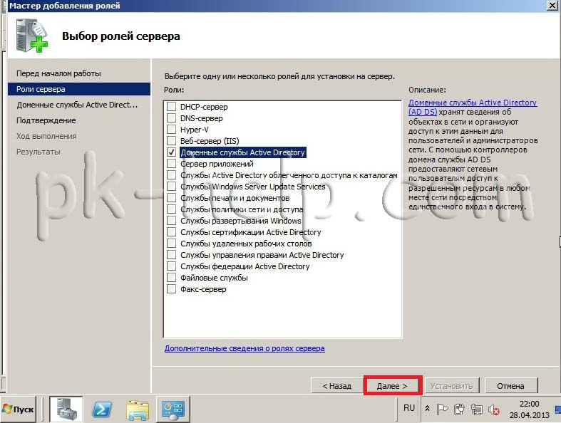Check Службы удаленных рабочих столов
The height and width of the screenshot is (423, 561).
pos(172,244)
